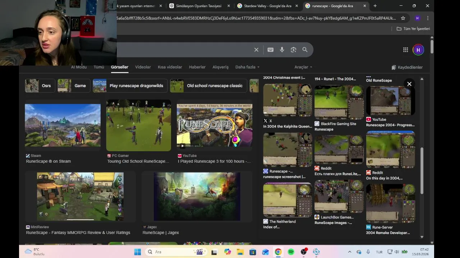Click the magnifier search submit icon
460x258 pixels.
[x=305, y=50]
